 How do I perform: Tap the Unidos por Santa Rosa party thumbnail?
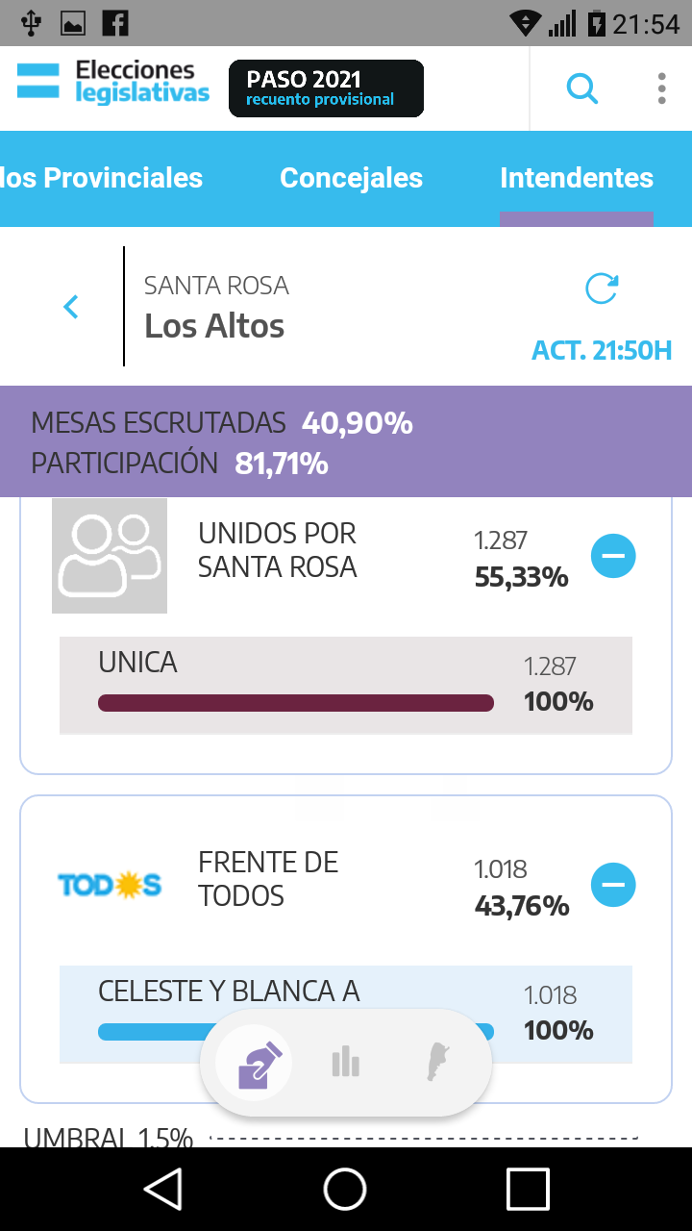point(110,556)
